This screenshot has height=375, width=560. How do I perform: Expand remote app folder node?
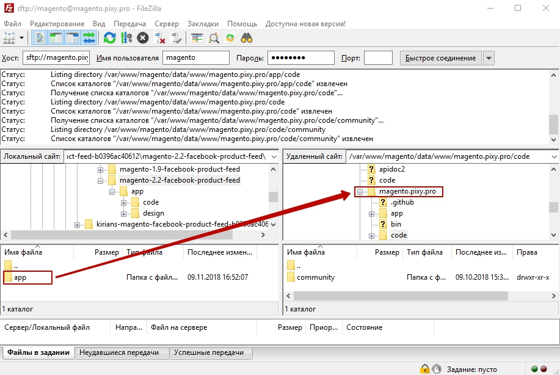[371, 214]
